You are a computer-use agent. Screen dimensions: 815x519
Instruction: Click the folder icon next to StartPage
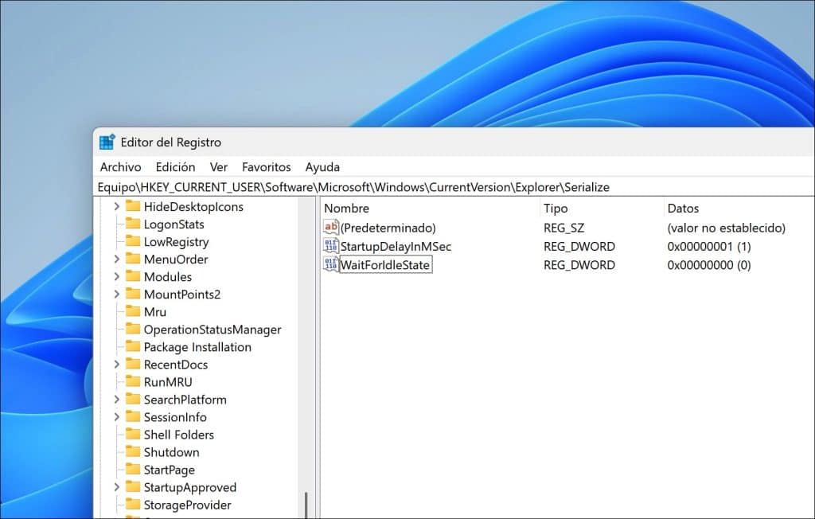coord(134,470)
